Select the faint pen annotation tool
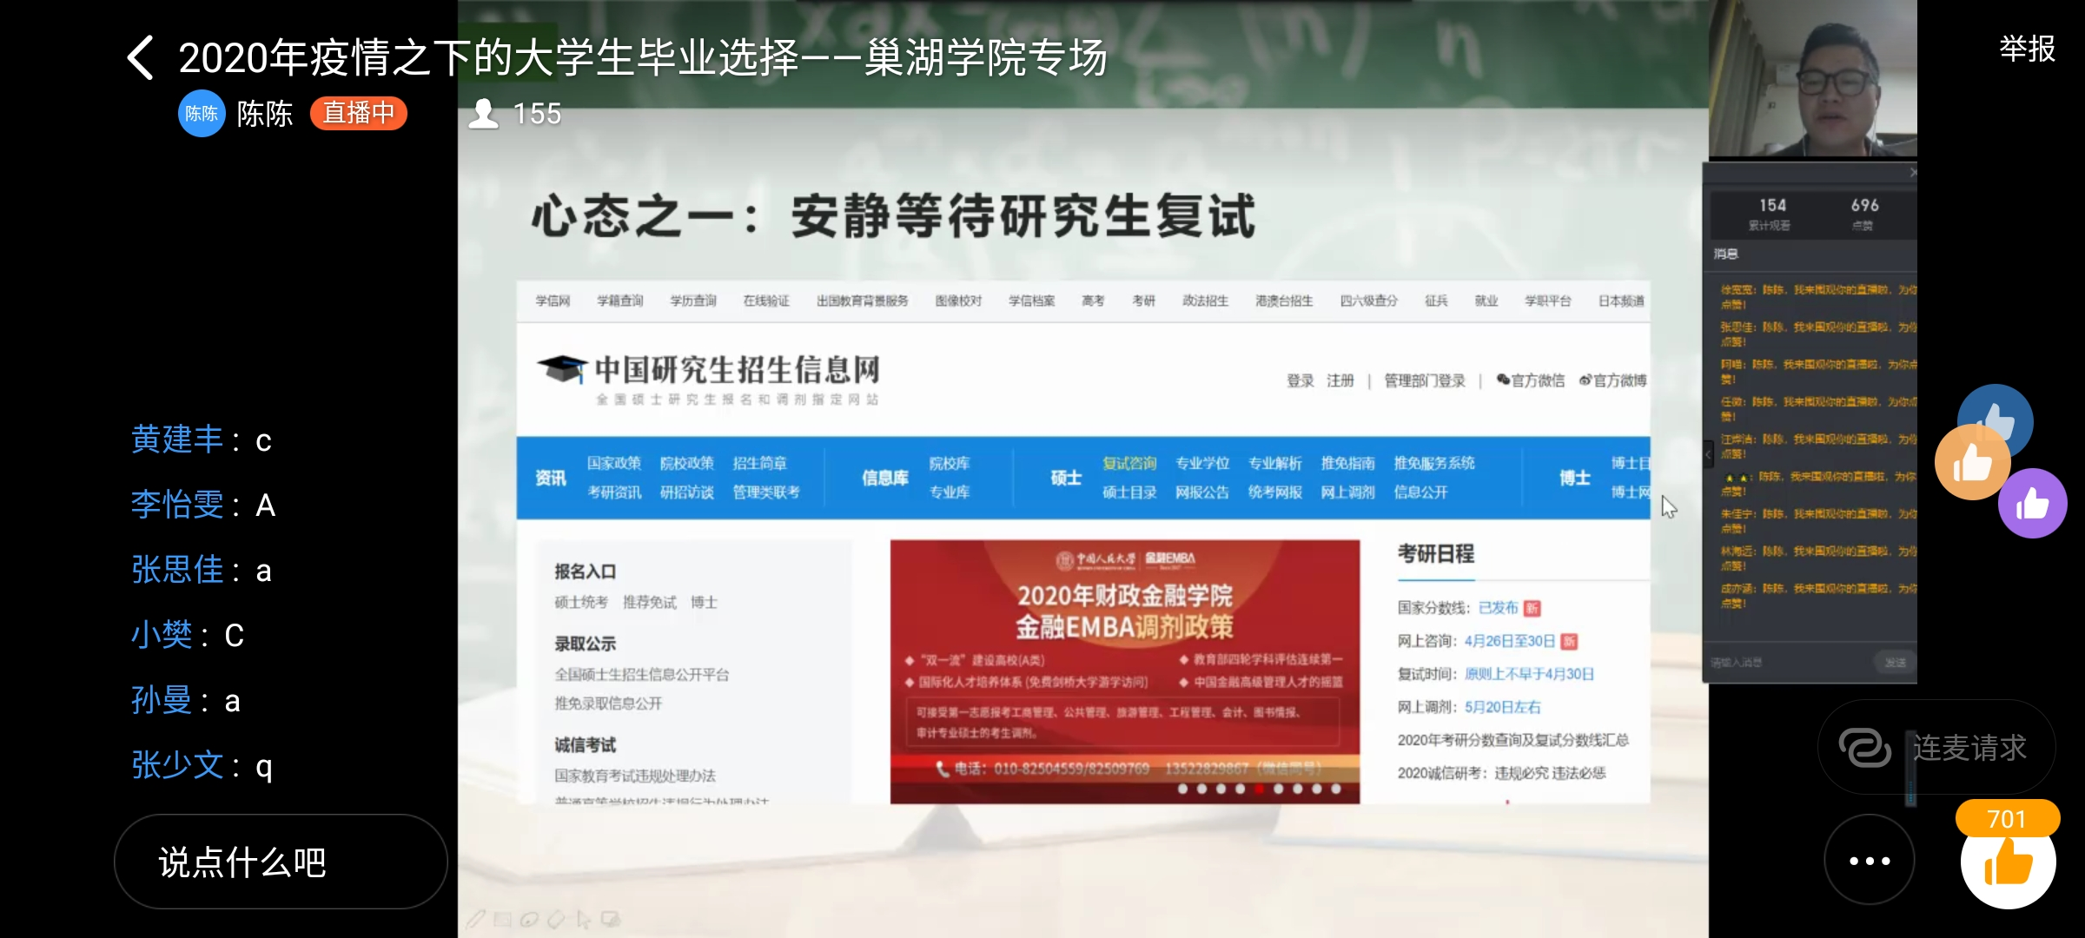Viewport: 2085px width, 938px height. point(475,919)
